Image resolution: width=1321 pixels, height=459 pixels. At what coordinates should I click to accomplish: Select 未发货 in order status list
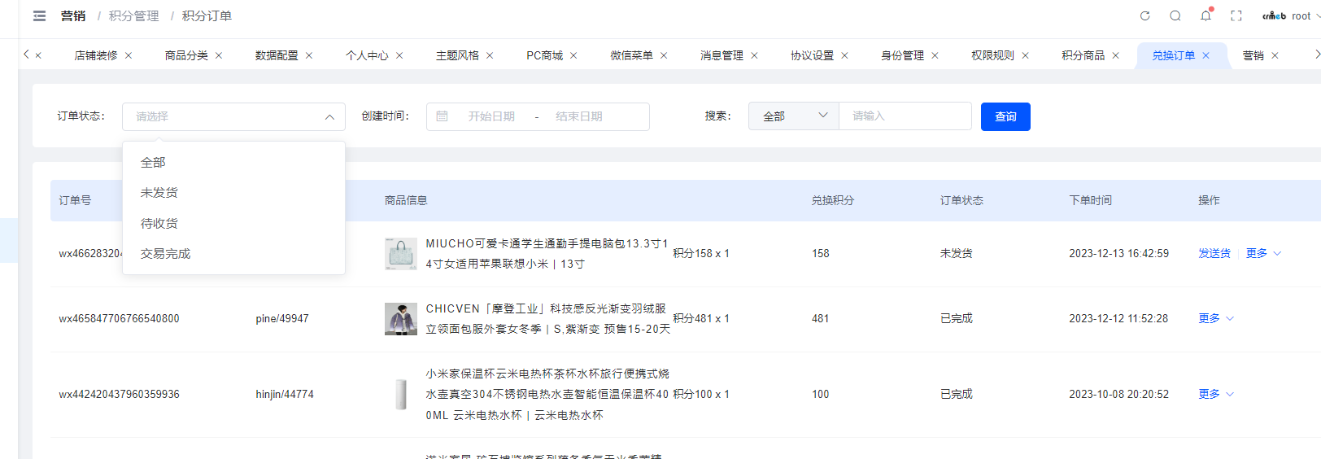(233, 193)
